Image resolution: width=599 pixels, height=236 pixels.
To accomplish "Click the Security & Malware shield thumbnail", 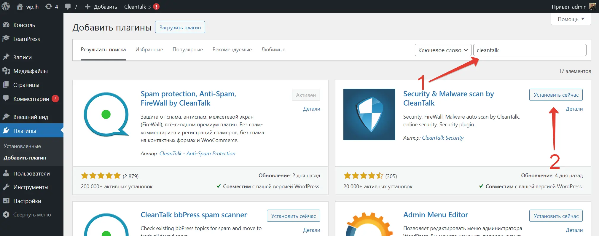I will 369,114.
